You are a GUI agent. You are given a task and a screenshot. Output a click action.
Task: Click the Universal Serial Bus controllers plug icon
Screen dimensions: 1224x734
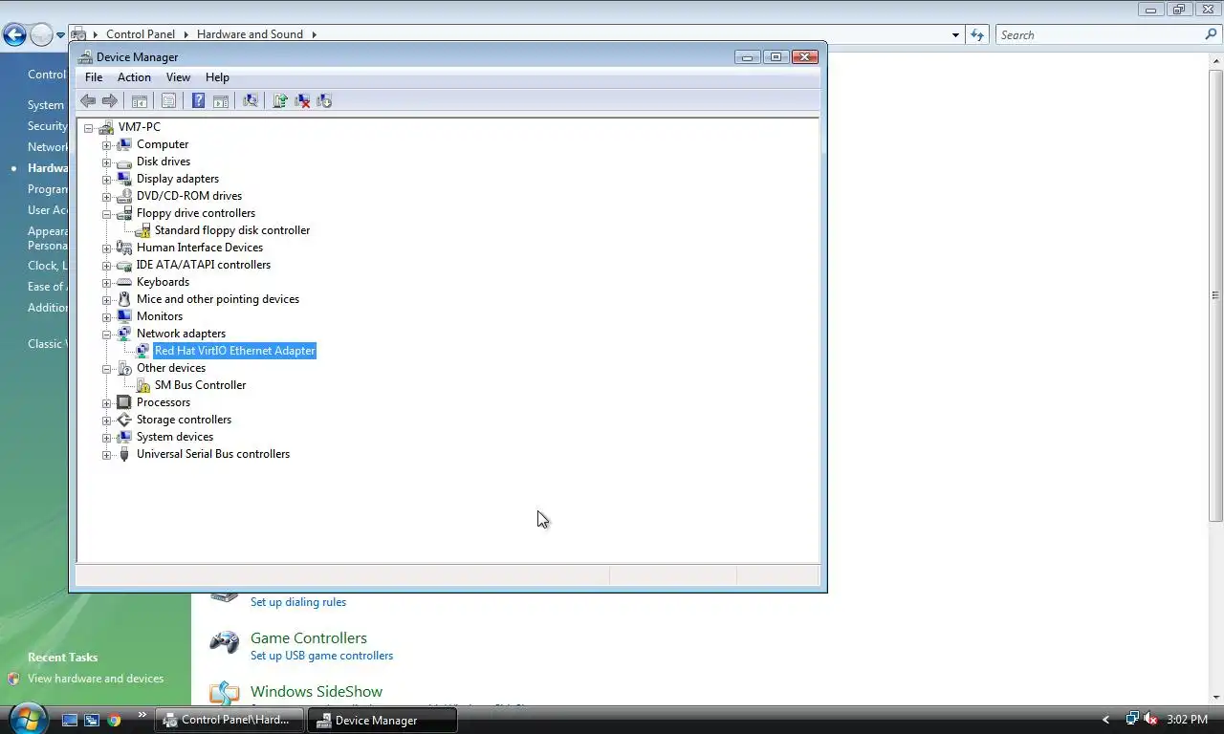[124, 454]
